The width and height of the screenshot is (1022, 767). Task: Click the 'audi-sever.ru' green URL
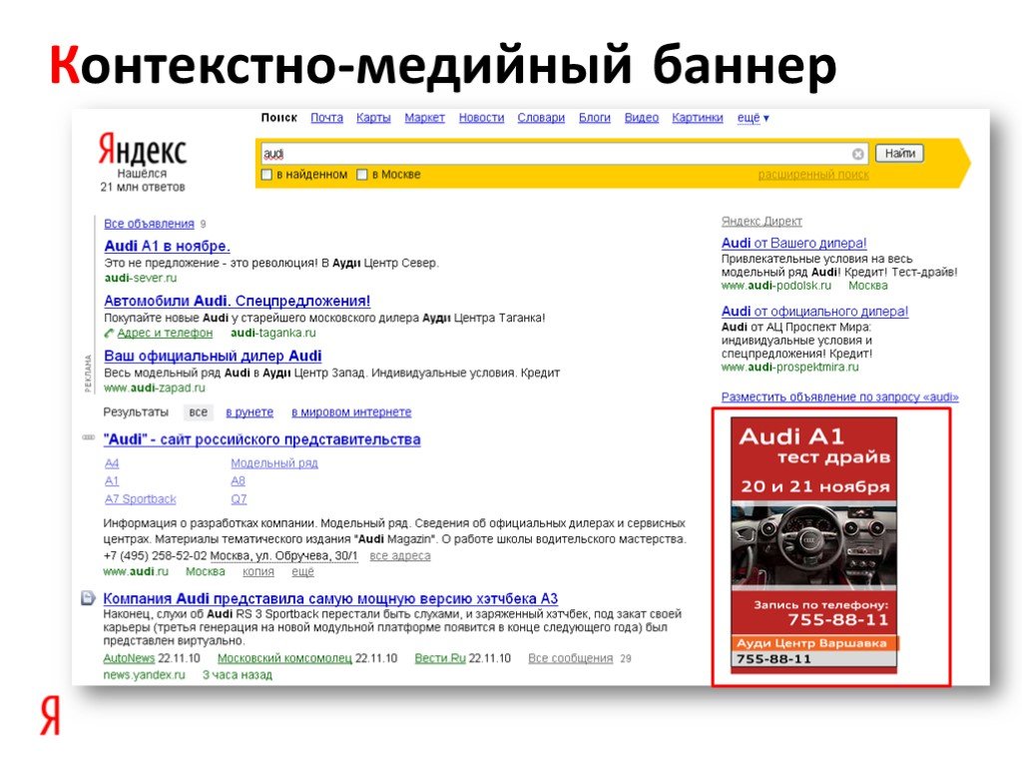click(x=140, y=278)
